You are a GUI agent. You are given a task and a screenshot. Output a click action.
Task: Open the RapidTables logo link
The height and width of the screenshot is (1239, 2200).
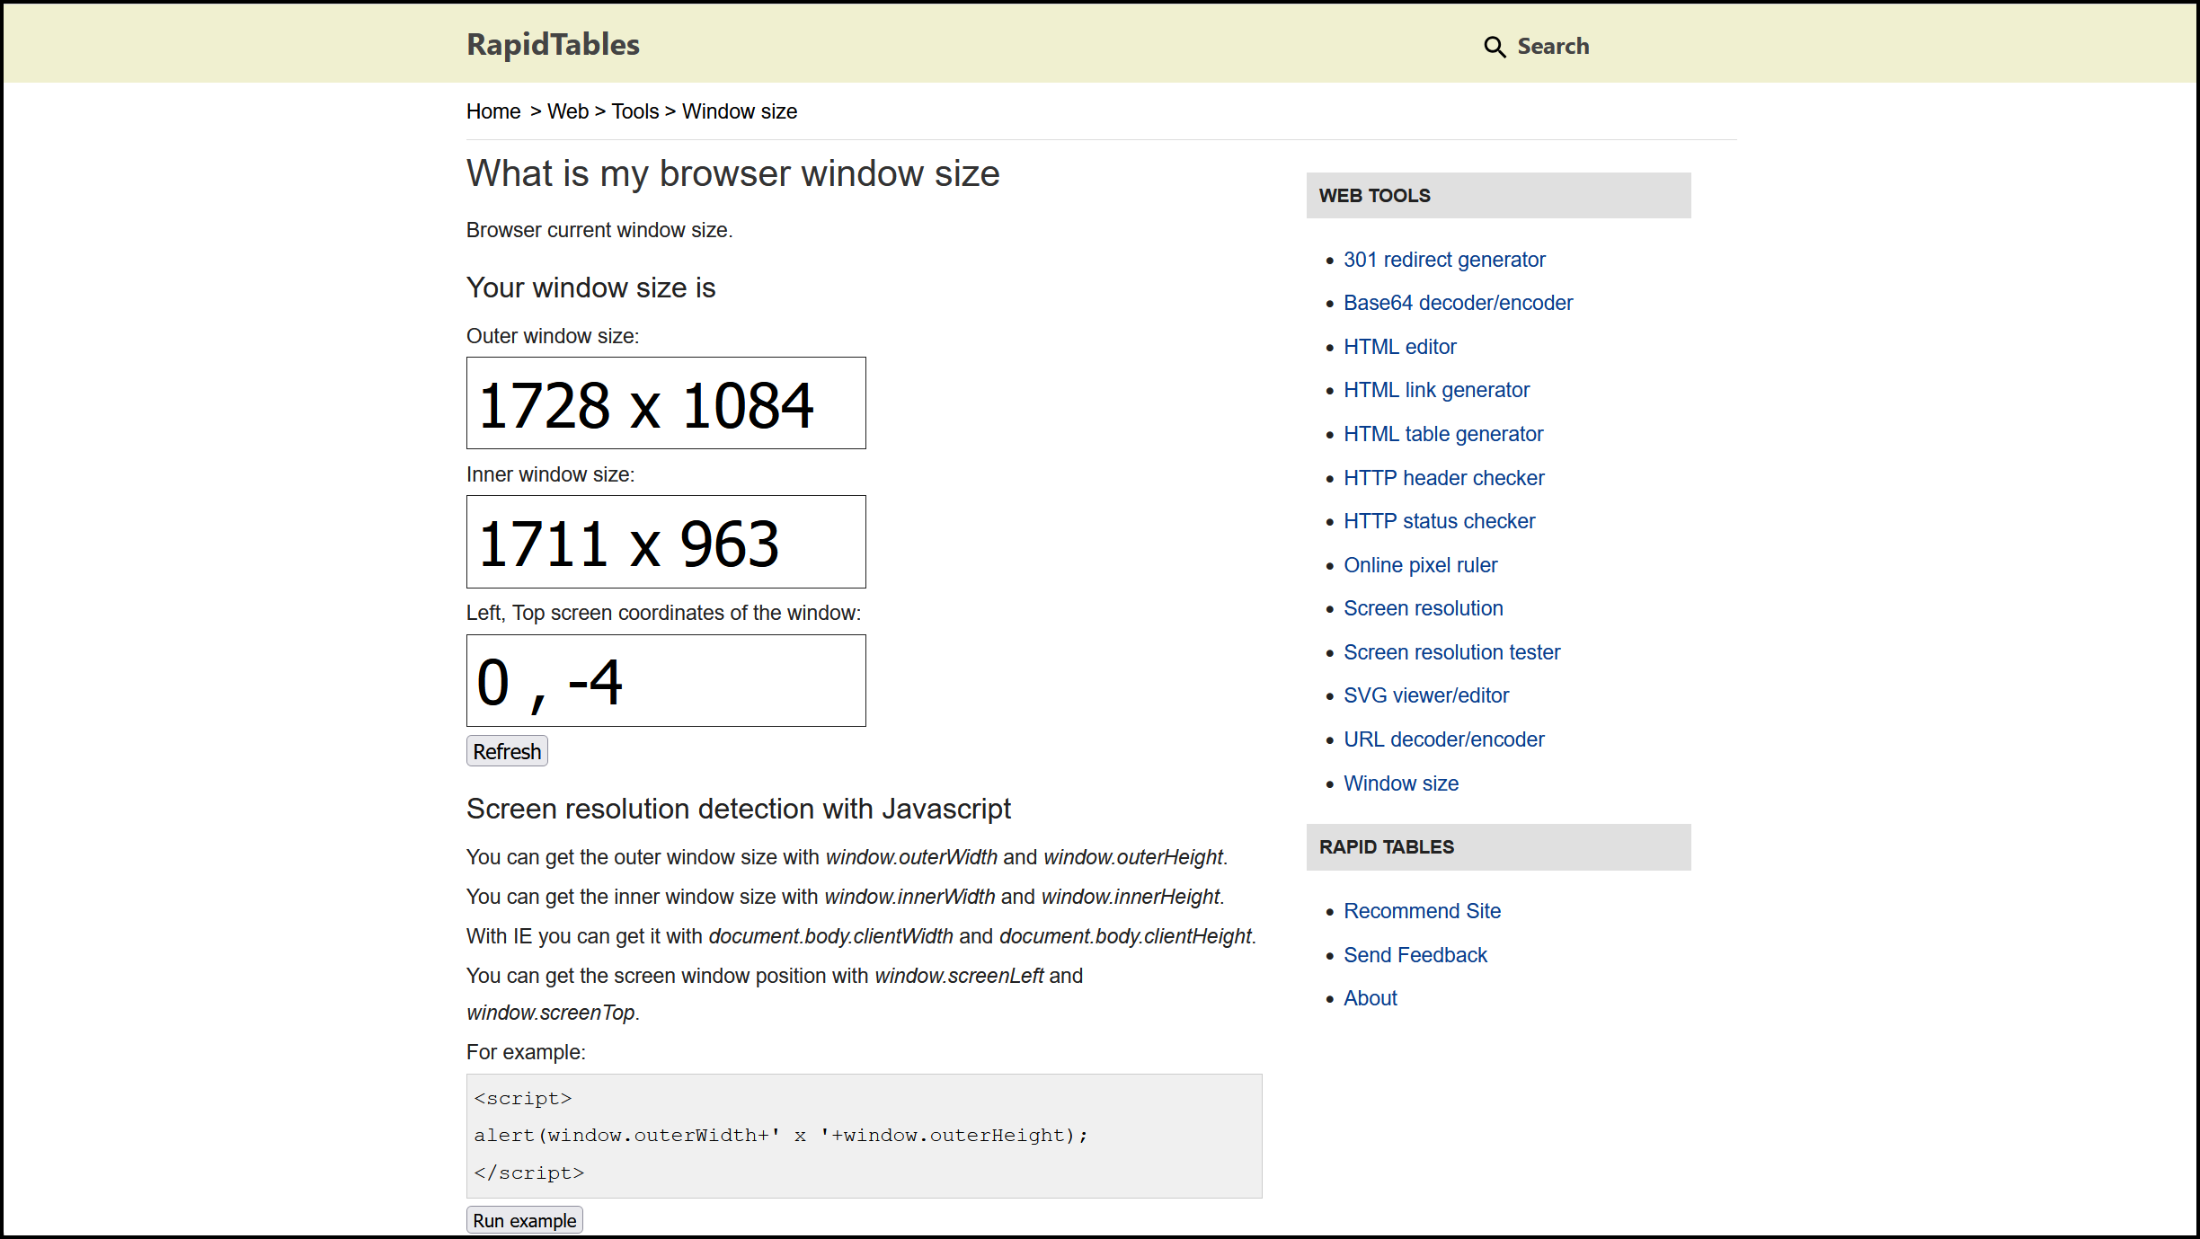553,44
